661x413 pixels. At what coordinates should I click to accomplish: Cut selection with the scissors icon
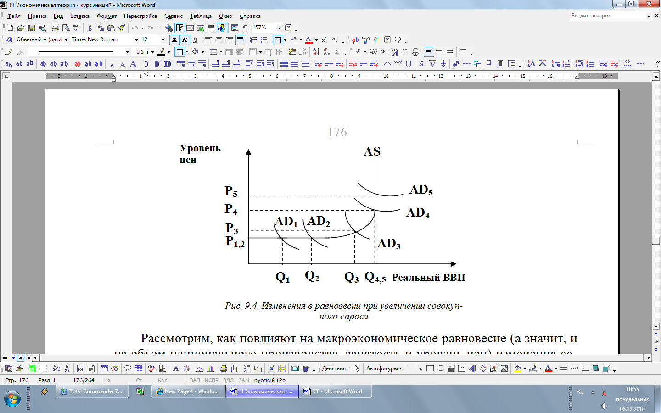pyautogui.click(x=90, y=28)
